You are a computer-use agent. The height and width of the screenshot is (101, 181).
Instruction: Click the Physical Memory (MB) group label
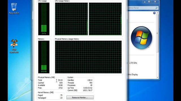(46, 77)
